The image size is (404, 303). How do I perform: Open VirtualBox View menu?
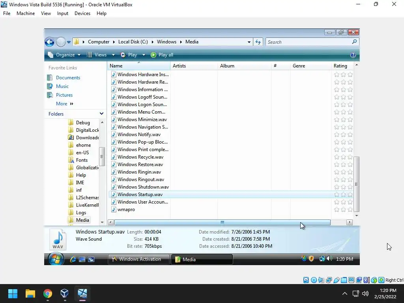pos(46,13)
